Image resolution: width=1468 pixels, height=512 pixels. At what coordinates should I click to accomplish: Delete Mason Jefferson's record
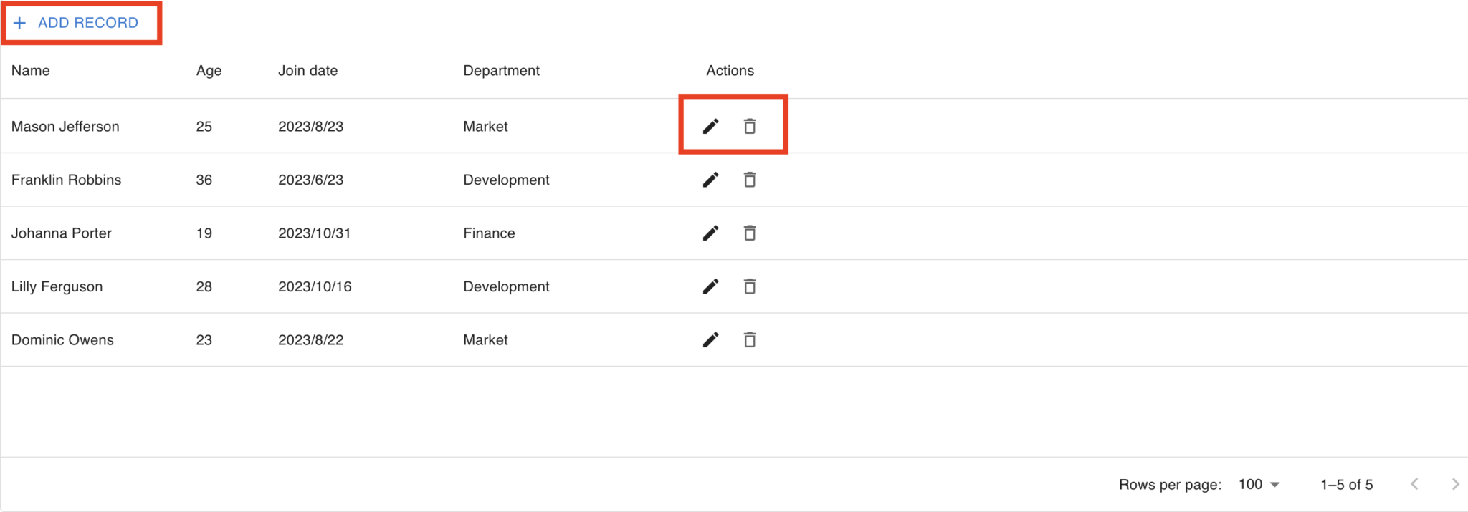coord(750,127)
